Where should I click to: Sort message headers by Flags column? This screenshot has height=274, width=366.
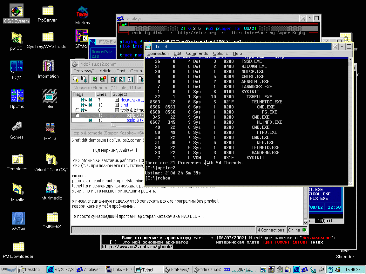click(x=83, y=94)
